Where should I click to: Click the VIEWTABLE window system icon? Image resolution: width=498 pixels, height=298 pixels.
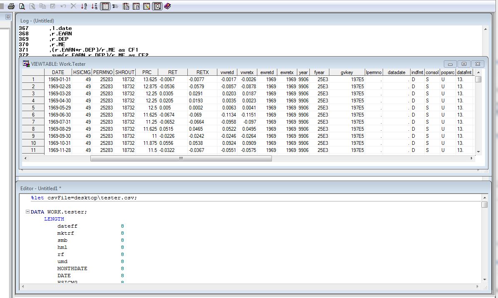pyautogui.click(x=26, y=64)
